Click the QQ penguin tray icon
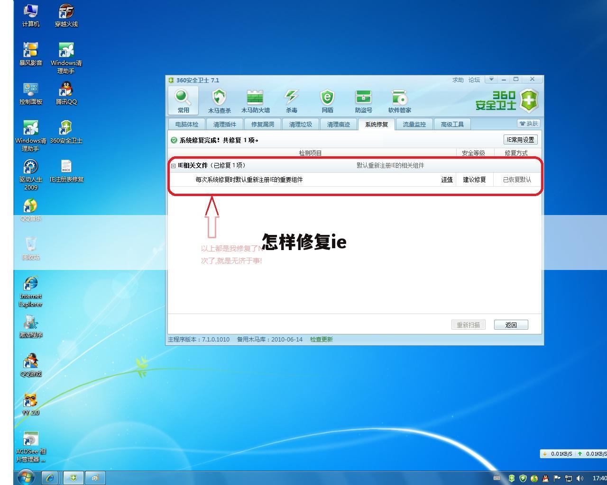 pos(545,478)
